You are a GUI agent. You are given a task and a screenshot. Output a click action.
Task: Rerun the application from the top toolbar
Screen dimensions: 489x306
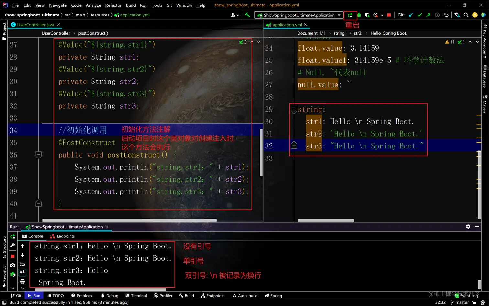[350, 15]
